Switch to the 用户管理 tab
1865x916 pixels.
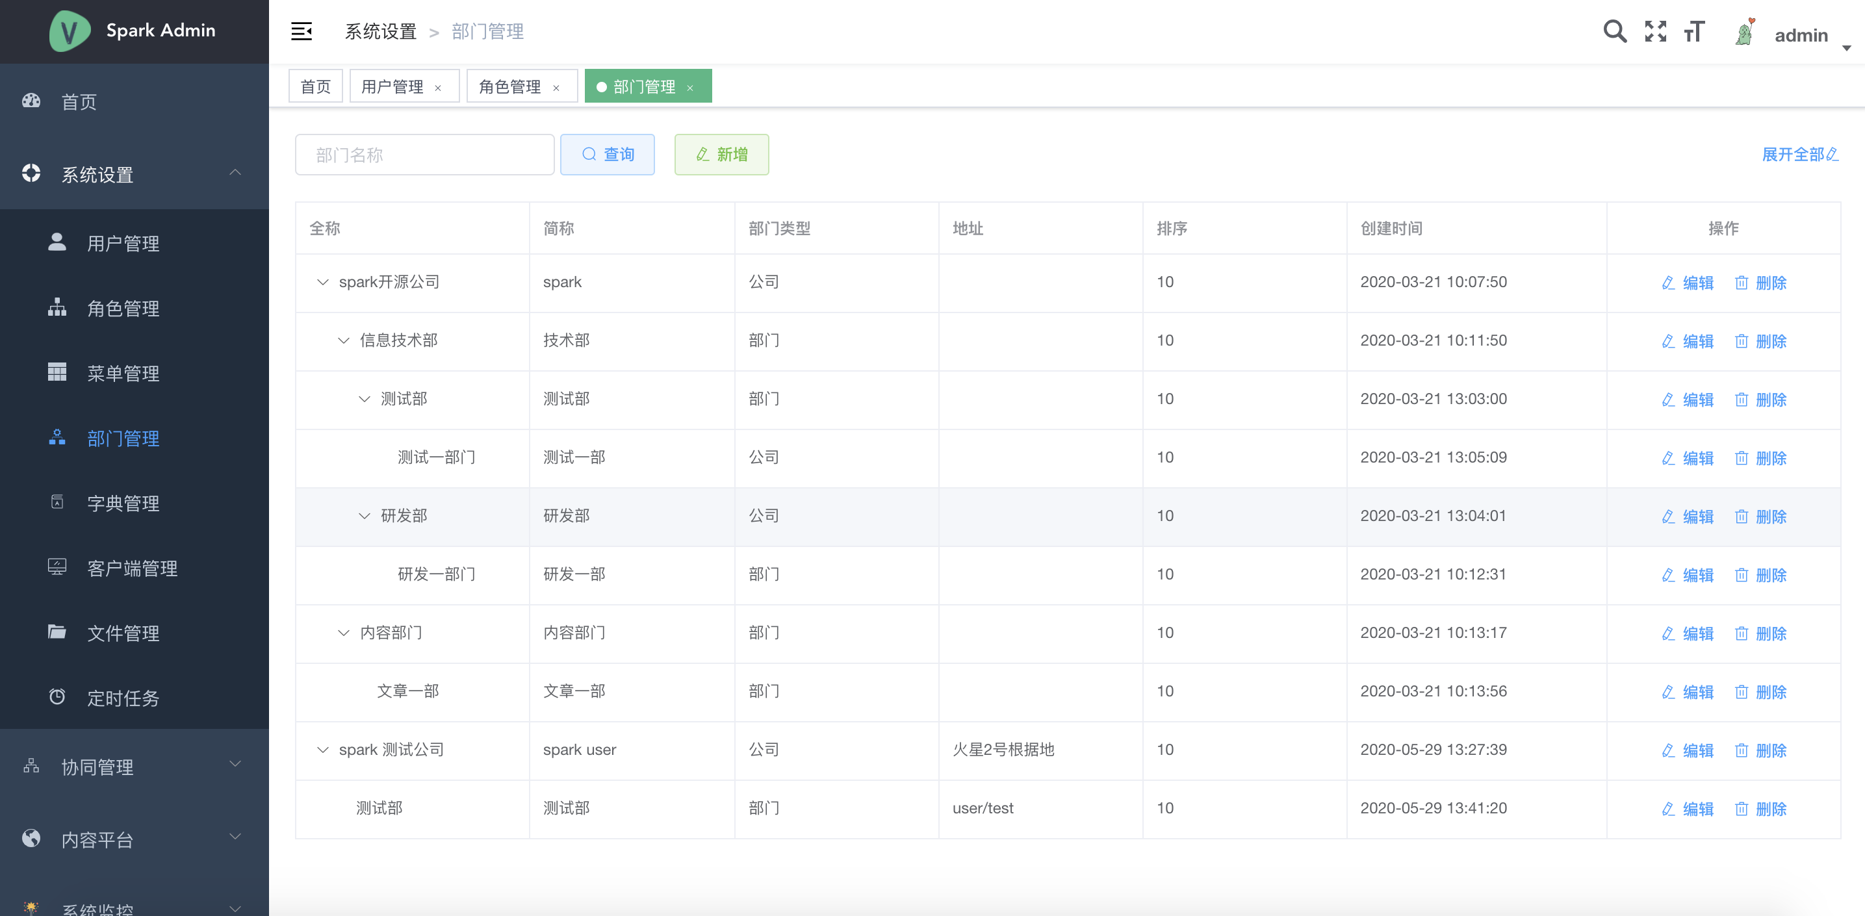coord(392,87)
